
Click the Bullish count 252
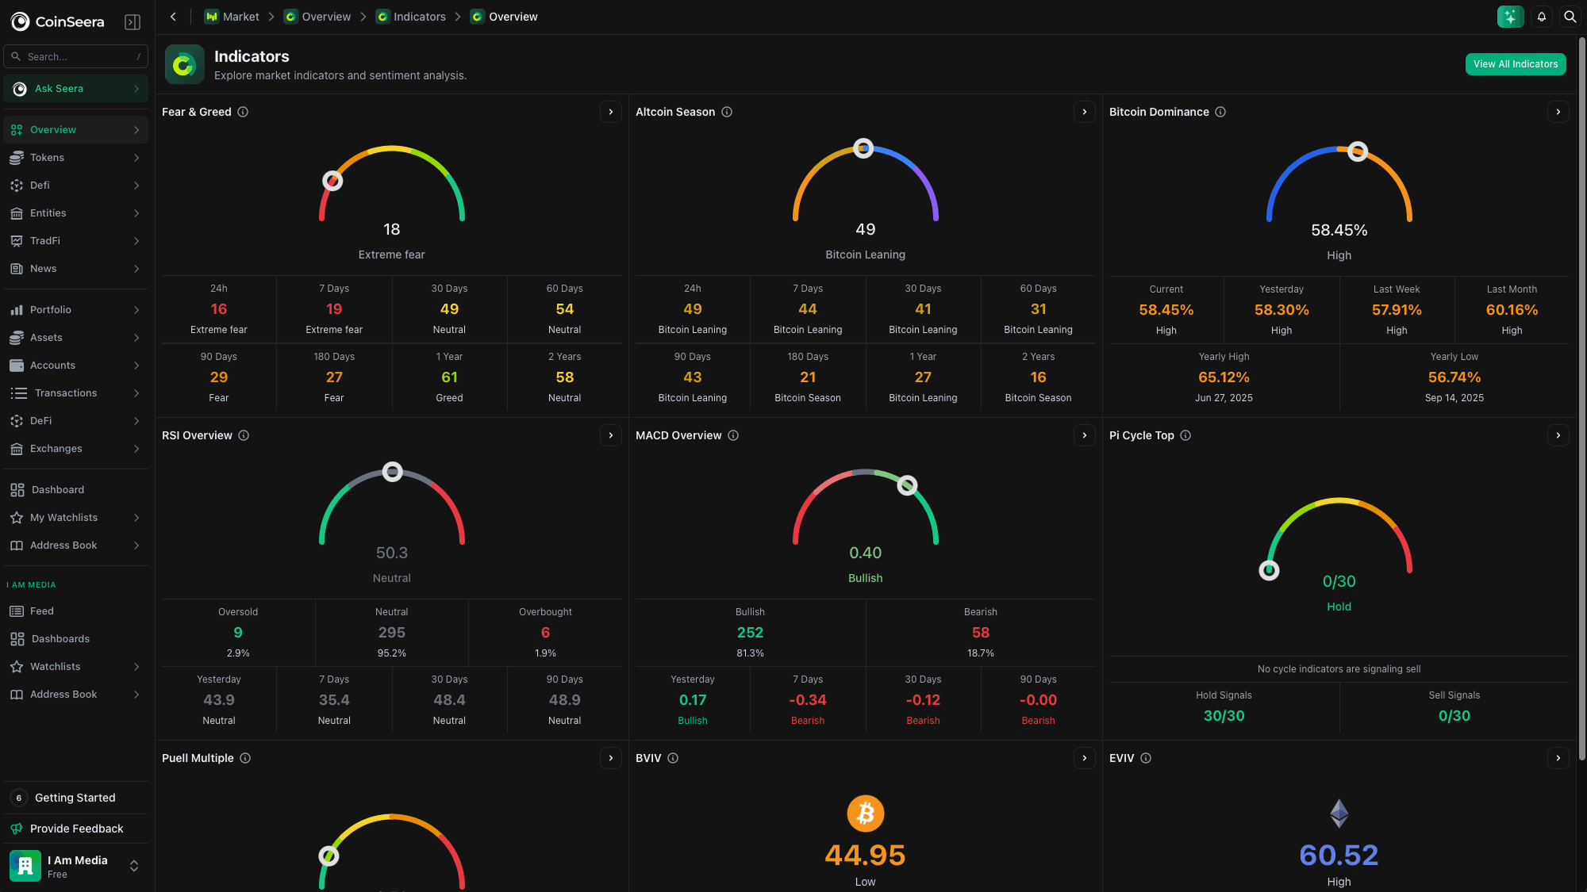coord(750,633)
